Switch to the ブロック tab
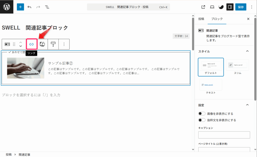This screenshot has height=157, width=257. [x=217, y=19]
